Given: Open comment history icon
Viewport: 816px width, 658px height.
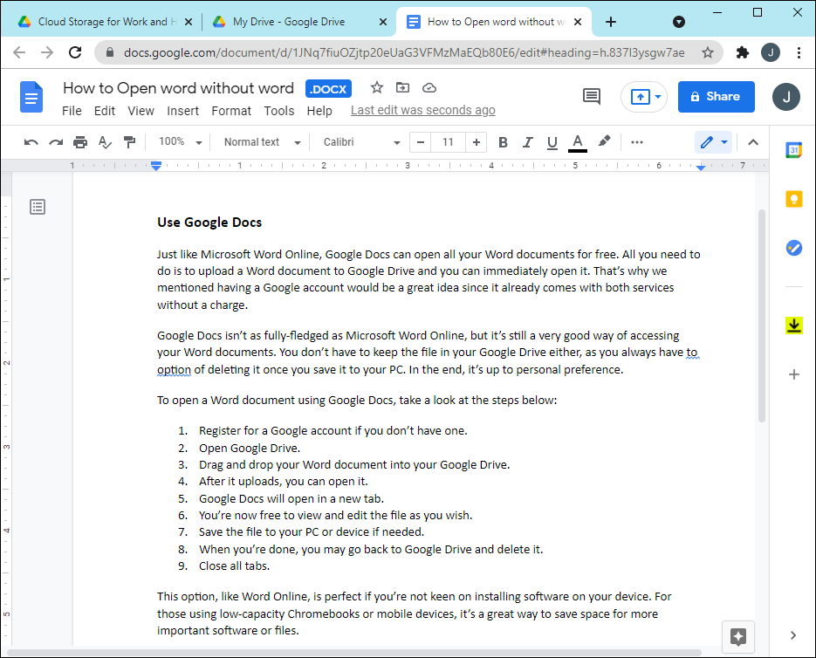Looking at the screenshot, I should tap(592, 97).
